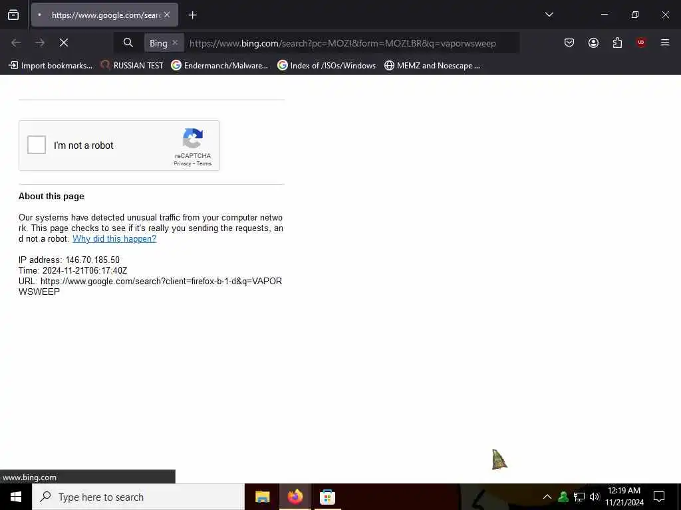Screen dimensions: 681x510
Task: Click the search magnifier in address bar
Action: tap(128, 43)
